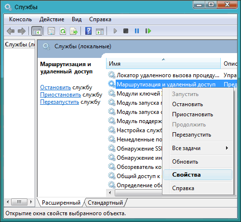Image resolution: width=241 pixels, height=222 pixels.
Task: Click gear icon next to Службы (локальные) header
Action: tap(46, 46)
